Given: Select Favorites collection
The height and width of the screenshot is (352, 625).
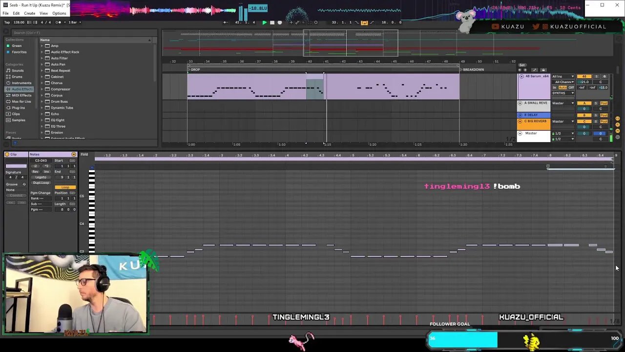Looking at the screenshot, I should pyautogui.click(x=19, y=52).
